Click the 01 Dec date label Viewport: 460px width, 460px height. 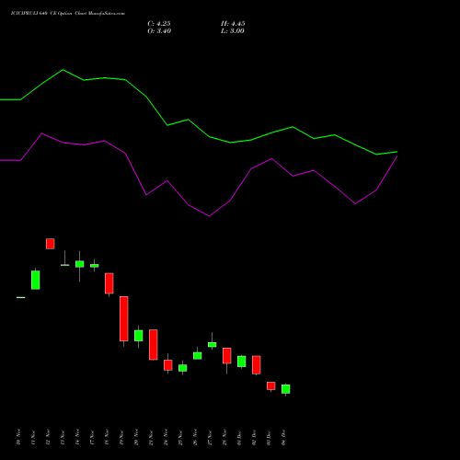pos(239,437)
